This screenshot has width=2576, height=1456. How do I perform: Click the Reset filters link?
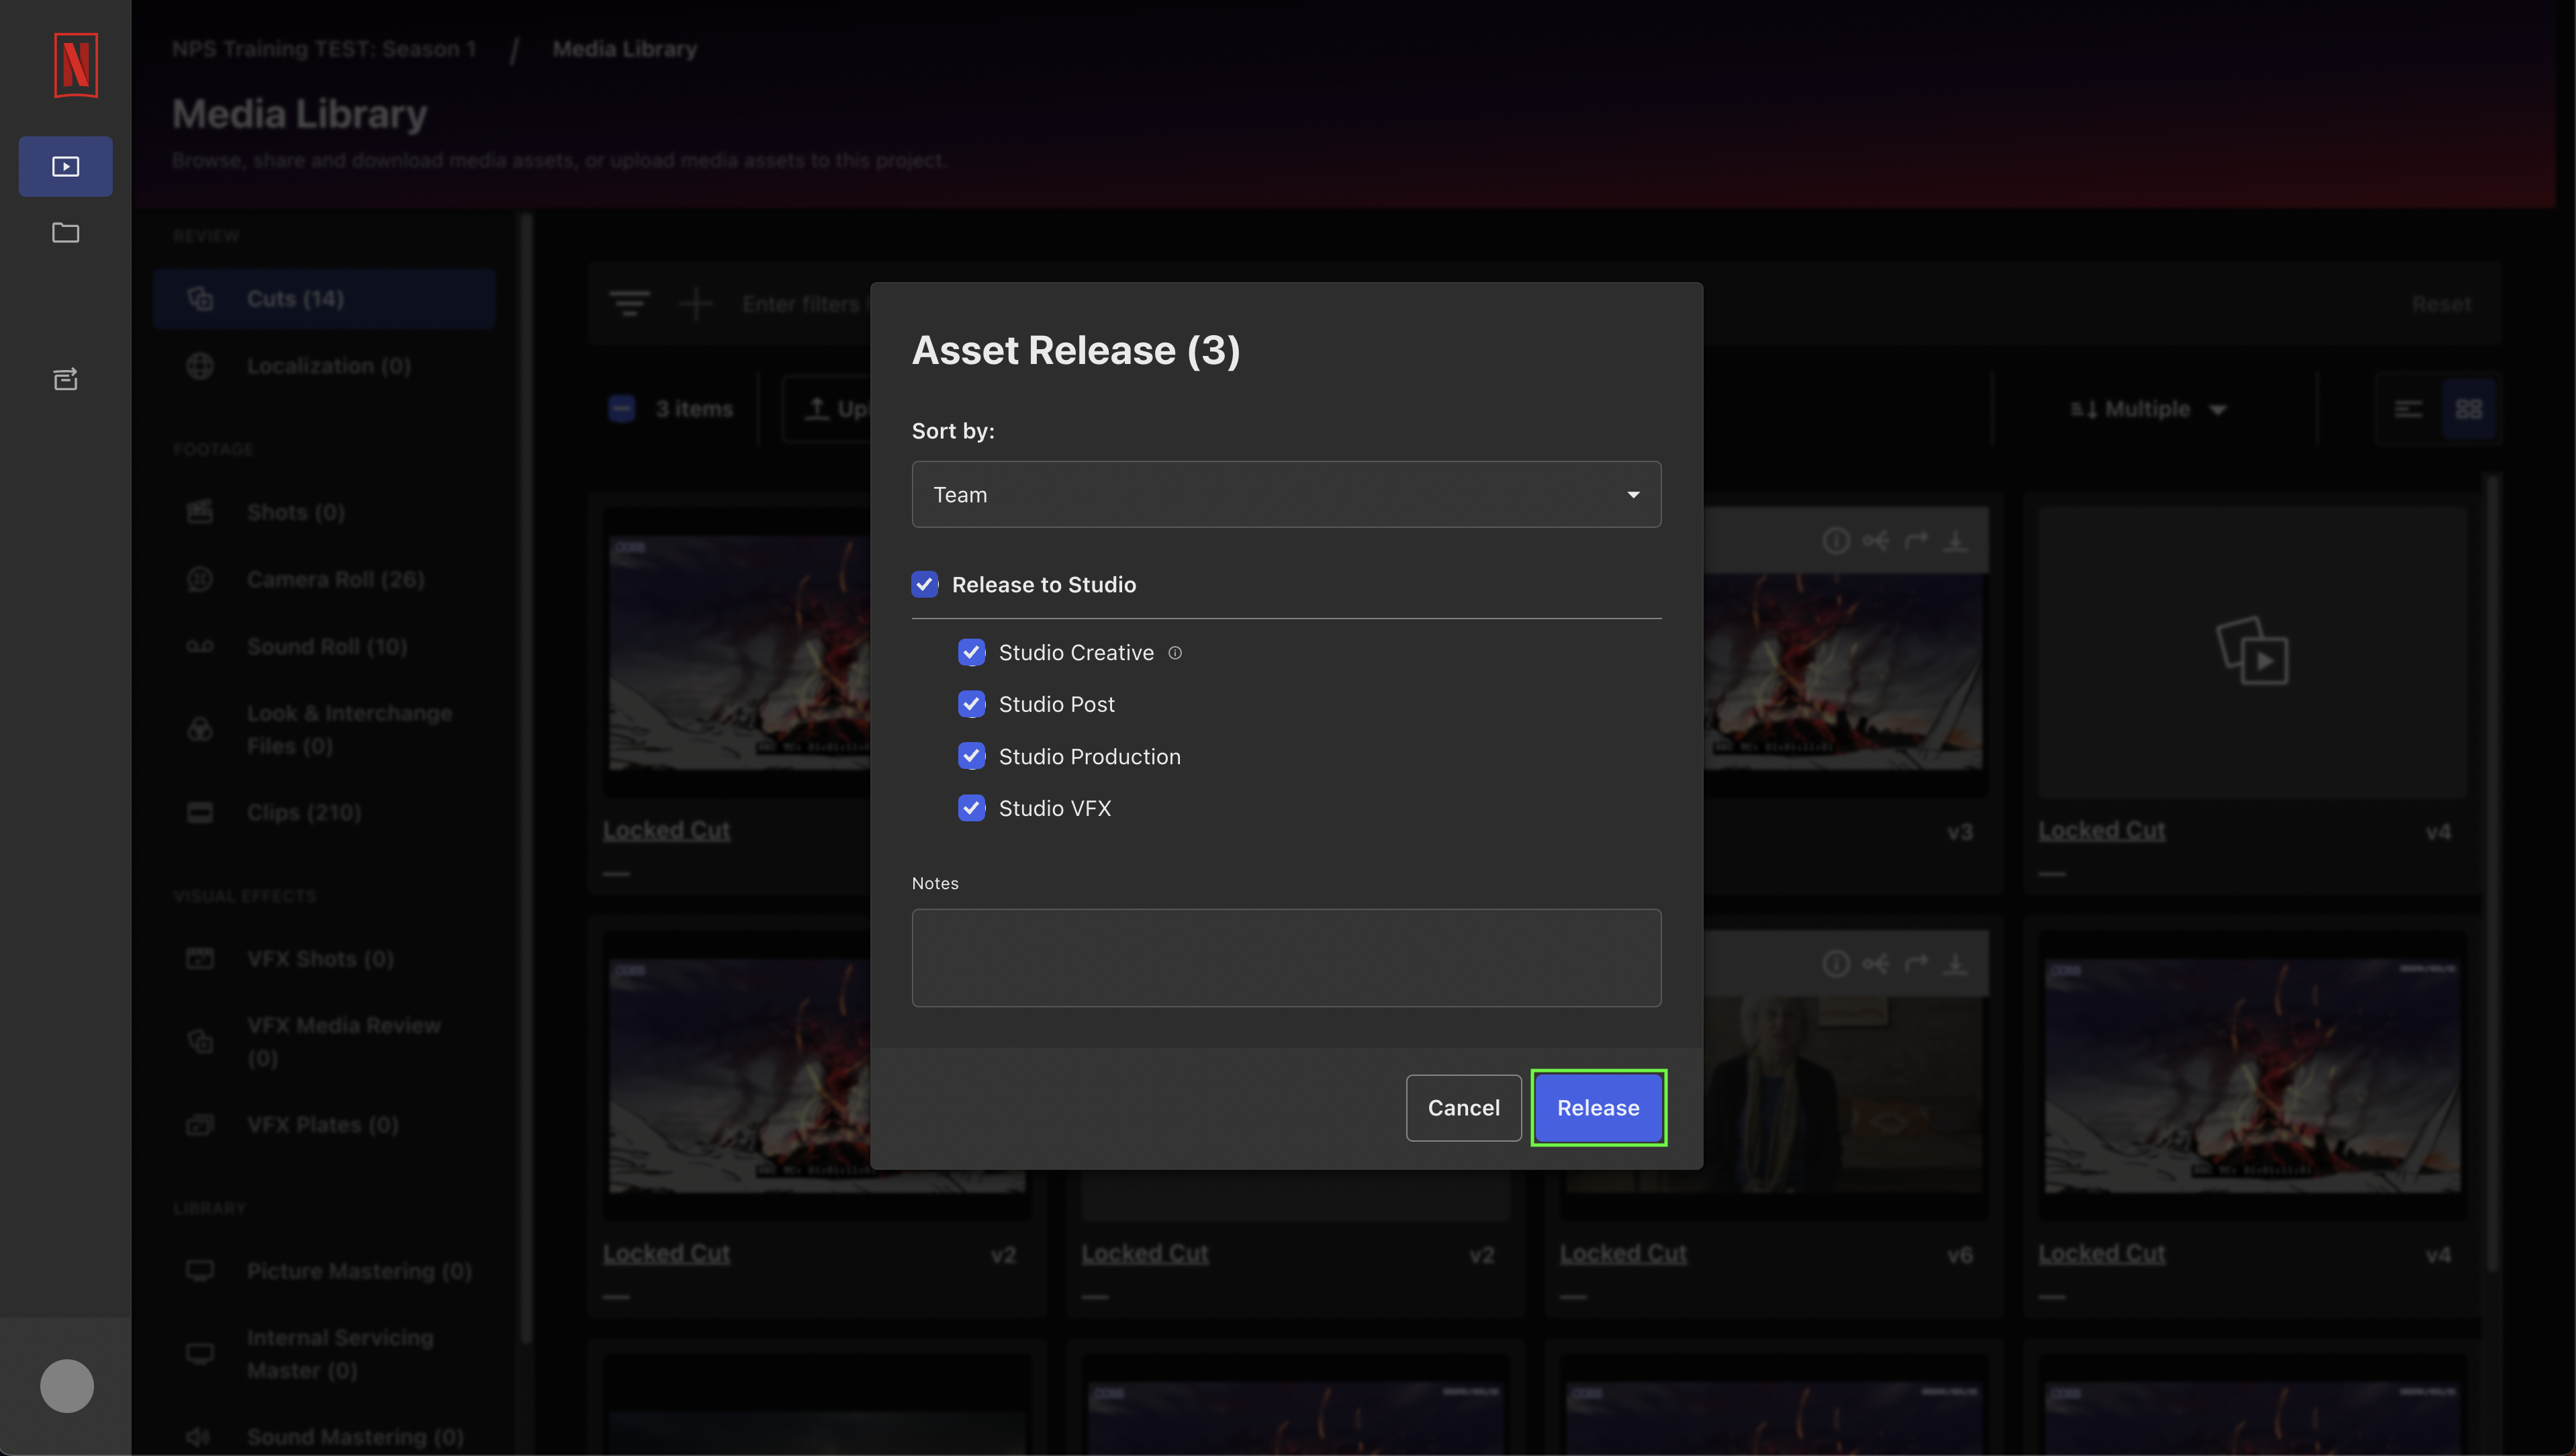coord(2441,304)
